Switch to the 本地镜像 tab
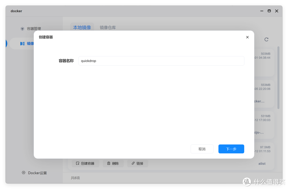This screenshot has height=189, width=288. pyautogui.click(x=82, y=27)
